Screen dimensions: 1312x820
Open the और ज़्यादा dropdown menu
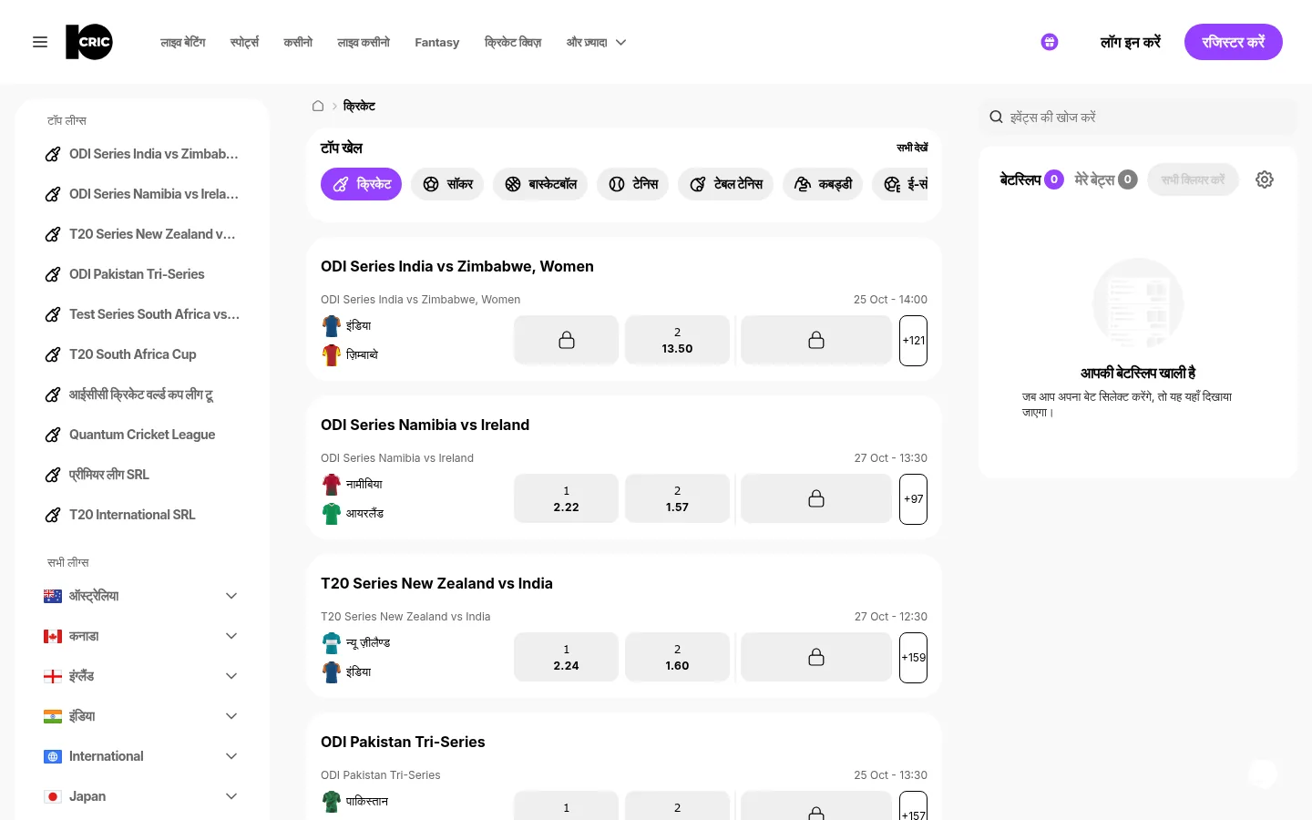[x=596, y=42]
